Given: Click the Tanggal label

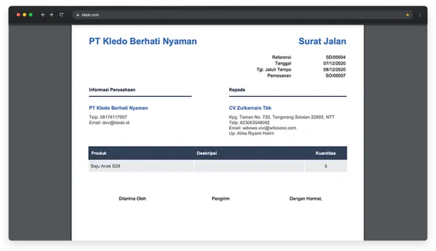Looking at the screenshot, I should click(283, 63).
